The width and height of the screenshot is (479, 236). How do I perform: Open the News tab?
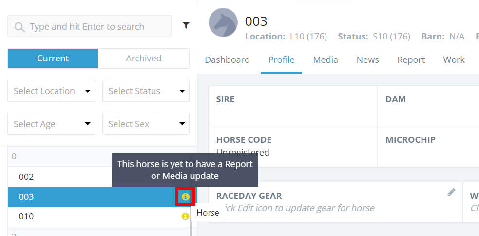tap(367, 60)
